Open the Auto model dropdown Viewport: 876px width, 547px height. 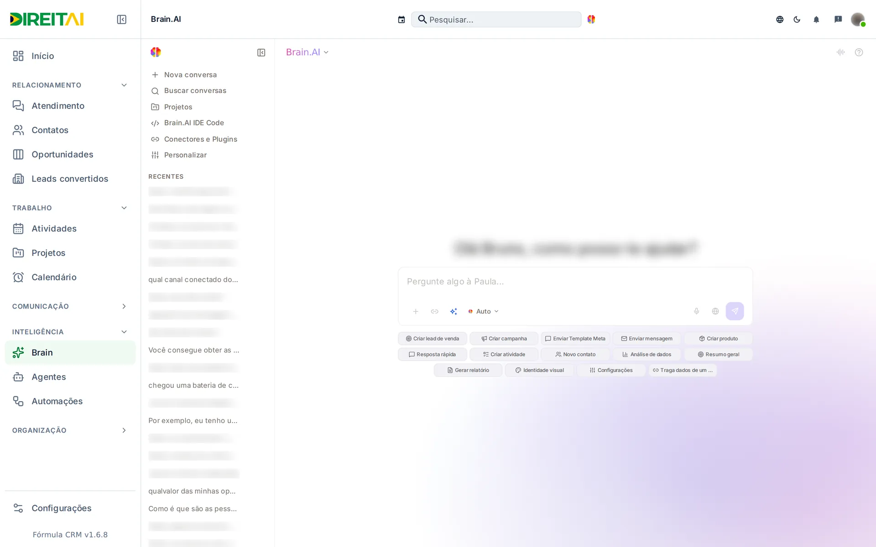[x=483, y=311]
